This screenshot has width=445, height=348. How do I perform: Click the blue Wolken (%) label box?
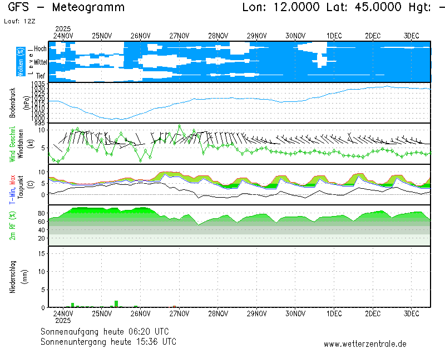tap(21, 61)
